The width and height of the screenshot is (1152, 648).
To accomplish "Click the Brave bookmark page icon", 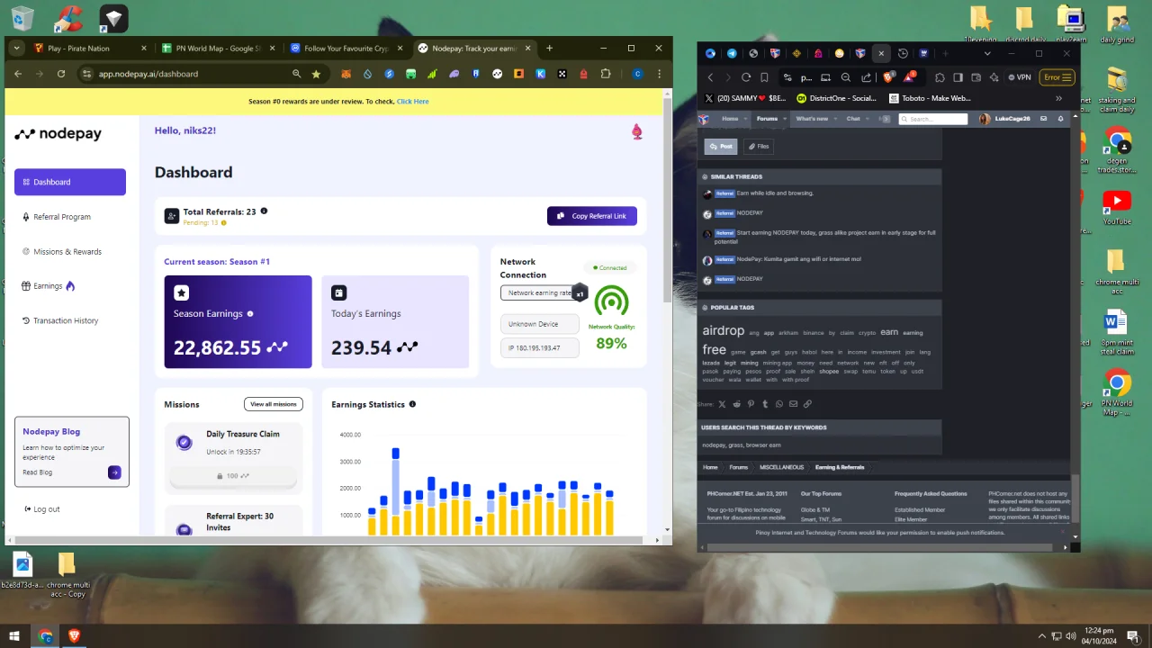I will coord(765,77).
